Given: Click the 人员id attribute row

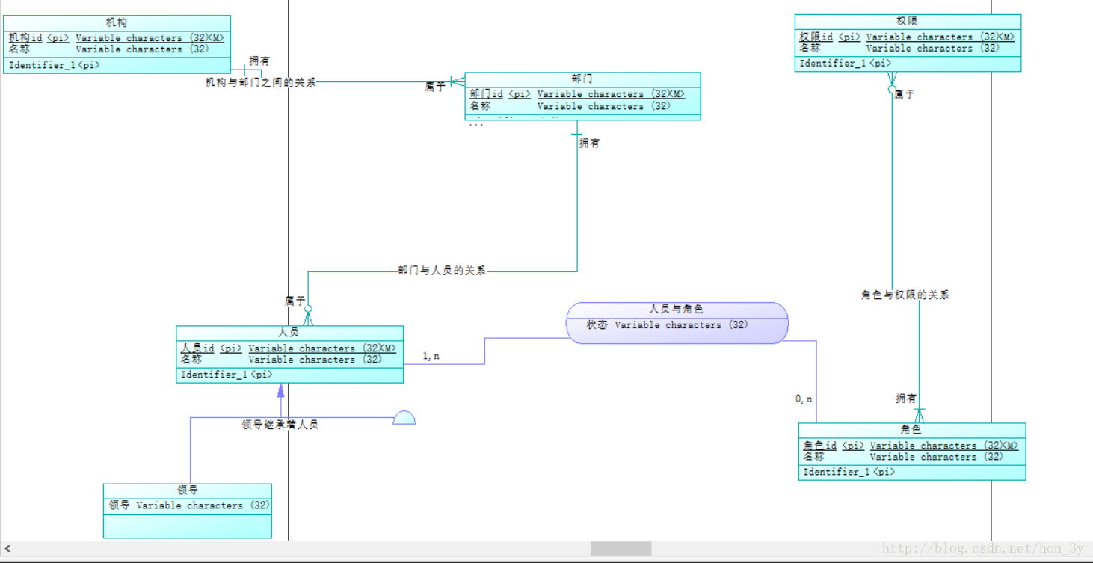Looking at the screenshot, I should 289,348.
